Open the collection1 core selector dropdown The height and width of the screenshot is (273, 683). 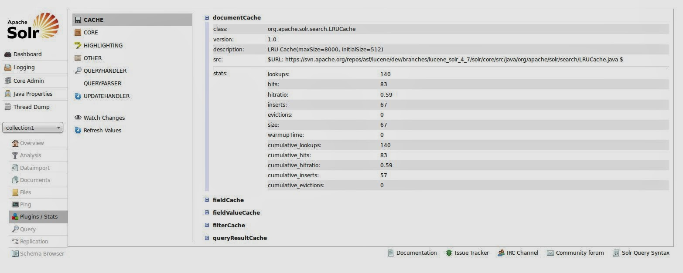click(x=33, y=128)
